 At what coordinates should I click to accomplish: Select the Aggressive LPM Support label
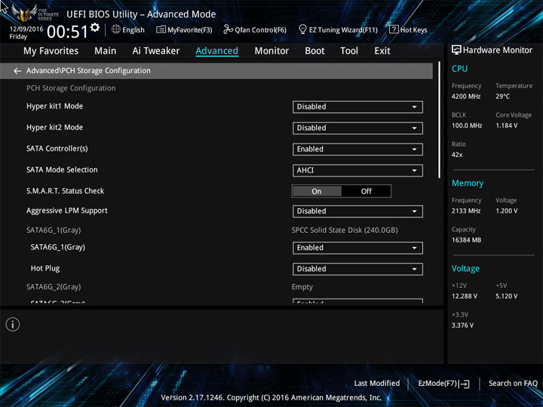67,211
